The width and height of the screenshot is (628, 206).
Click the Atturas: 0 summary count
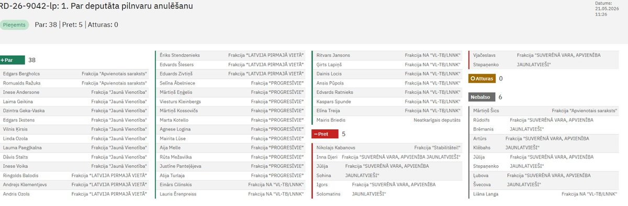103,25
